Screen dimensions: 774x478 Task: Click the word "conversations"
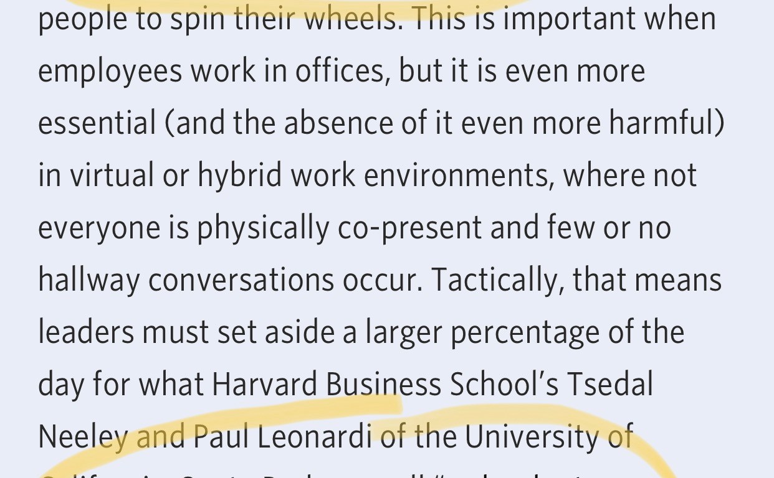point(241,279)
